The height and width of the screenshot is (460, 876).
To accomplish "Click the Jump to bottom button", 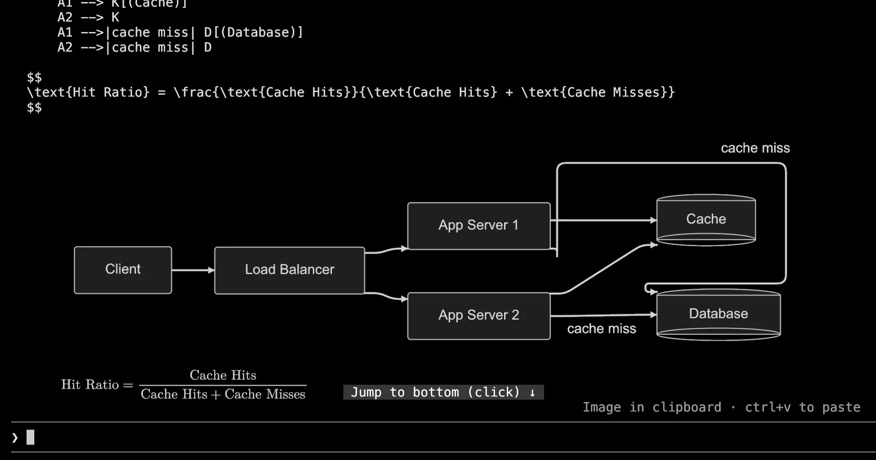I will click(443, 392).
